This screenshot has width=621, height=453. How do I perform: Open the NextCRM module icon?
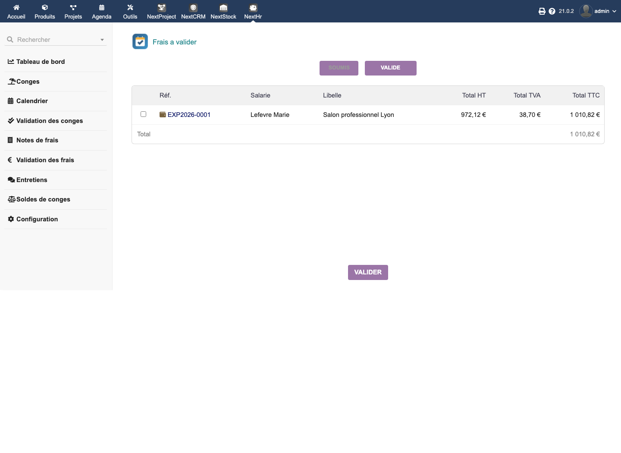193,8
